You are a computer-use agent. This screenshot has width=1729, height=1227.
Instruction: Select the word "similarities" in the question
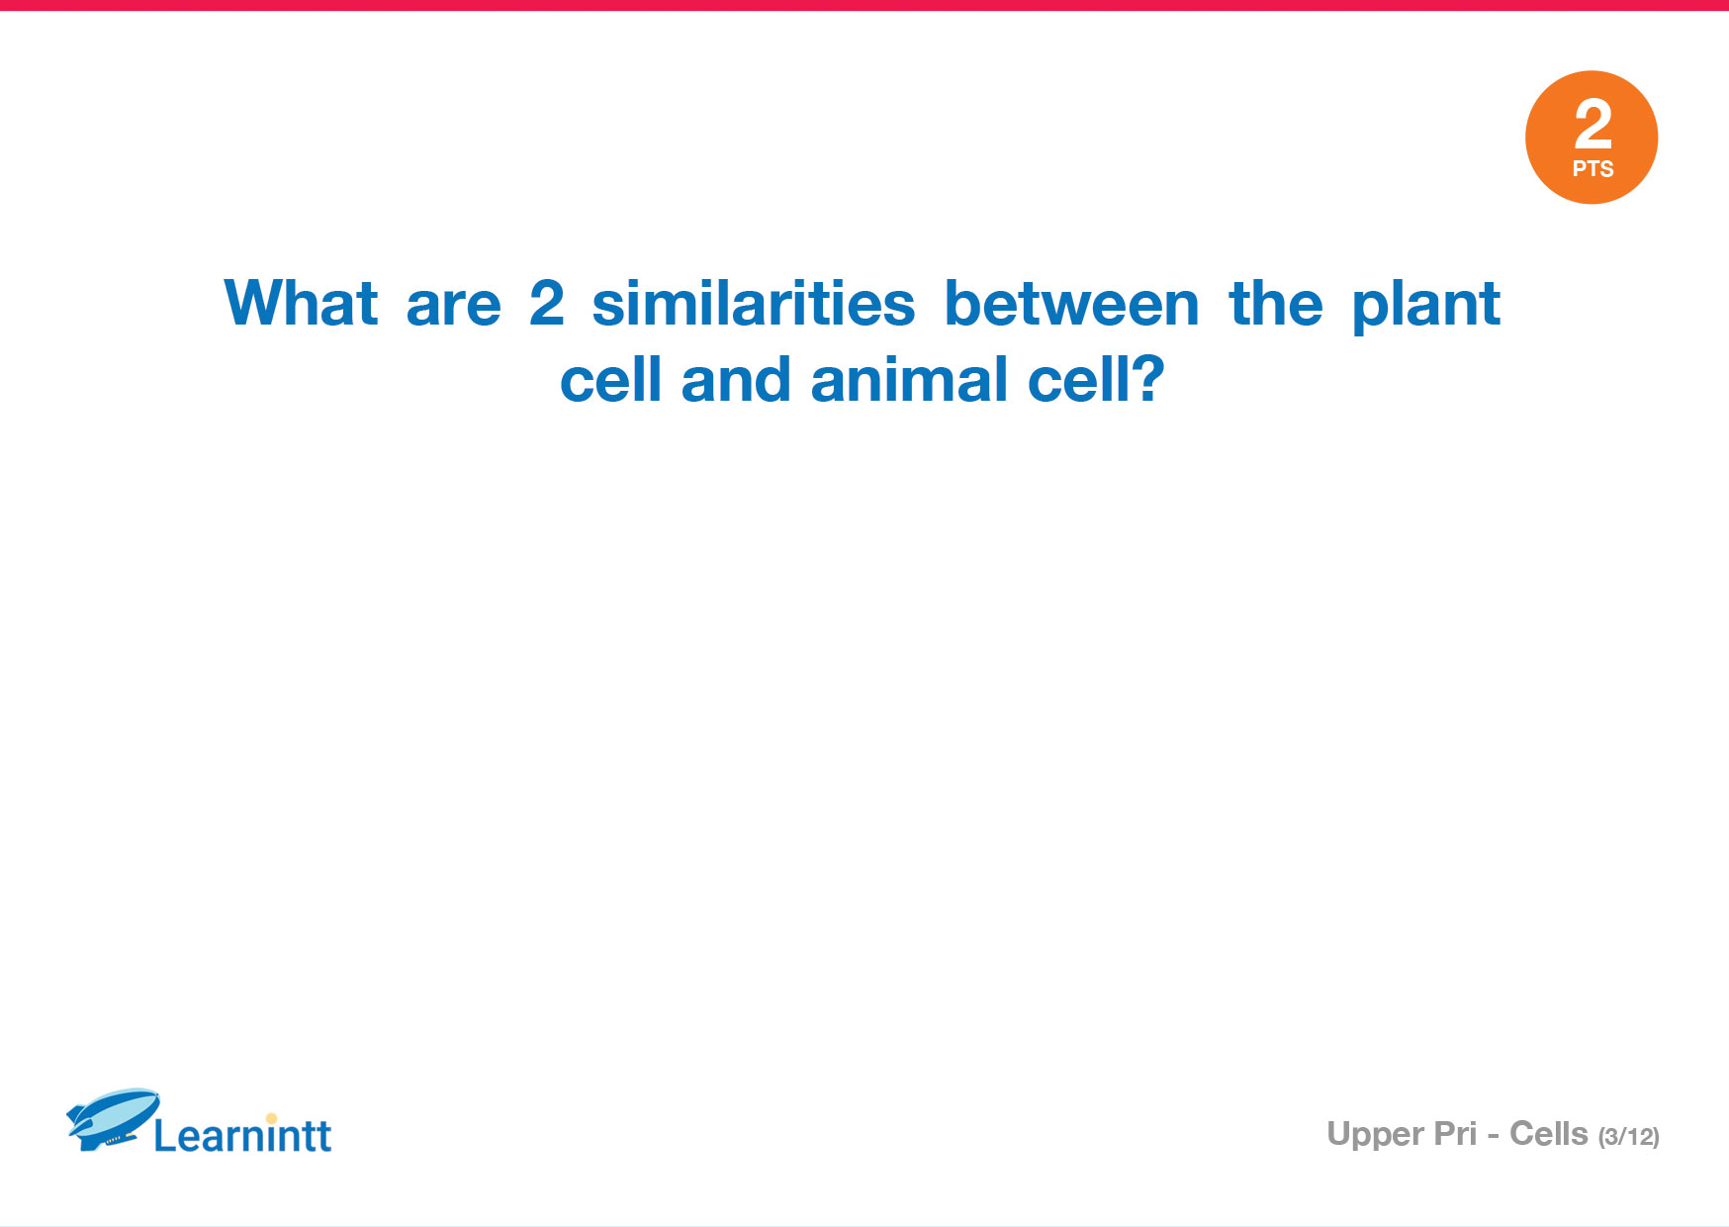click(754, 303)
